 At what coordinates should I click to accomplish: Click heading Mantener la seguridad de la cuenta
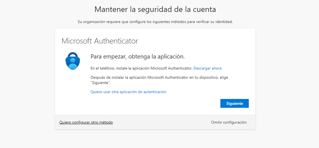pos(155,9)
